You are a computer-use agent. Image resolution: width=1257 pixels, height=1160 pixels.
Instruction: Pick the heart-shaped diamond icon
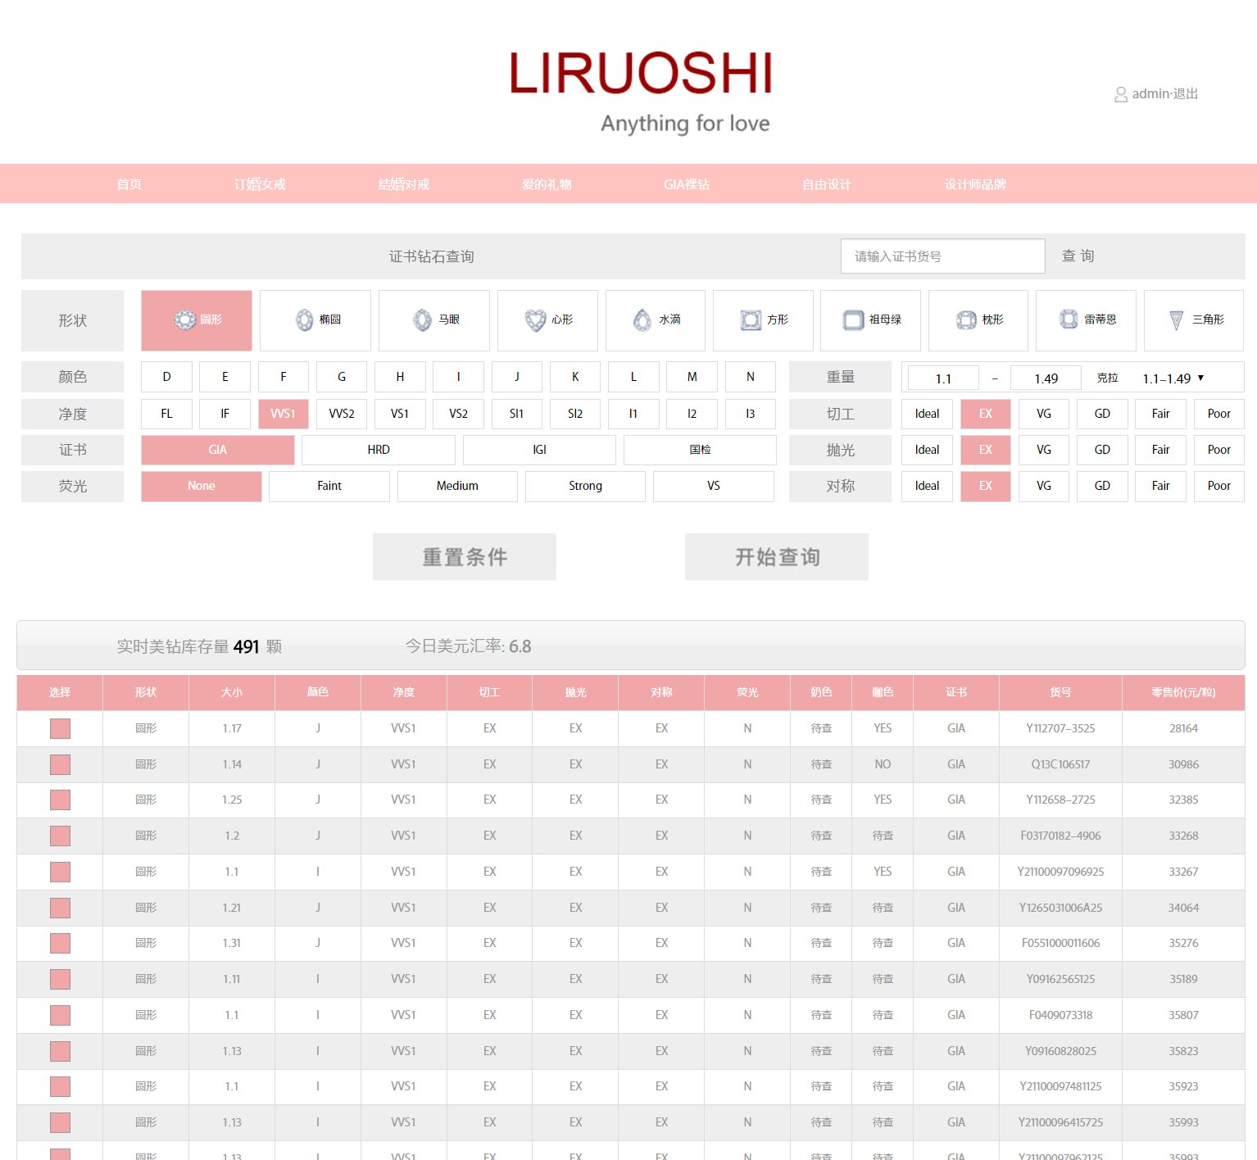536,320
